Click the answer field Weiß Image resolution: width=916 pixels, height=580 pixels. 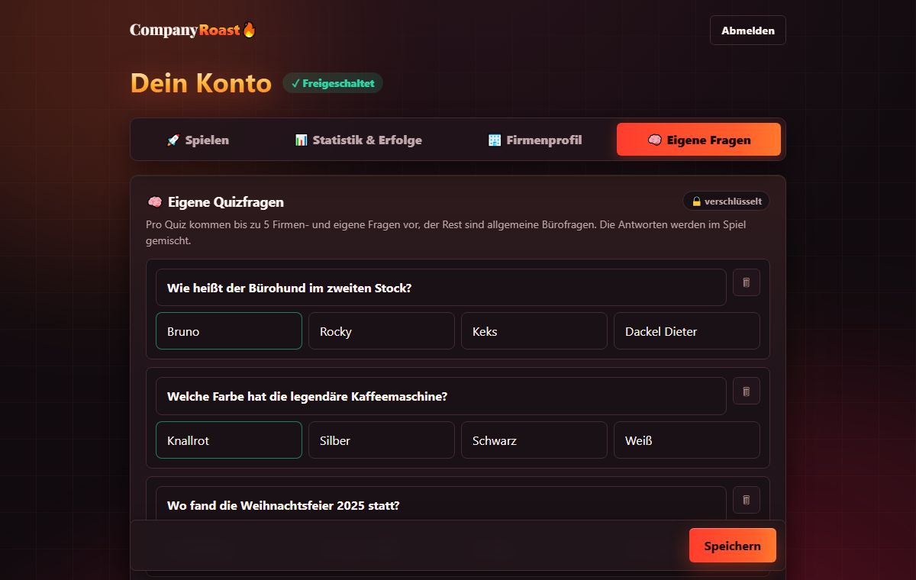click(687, 440)
